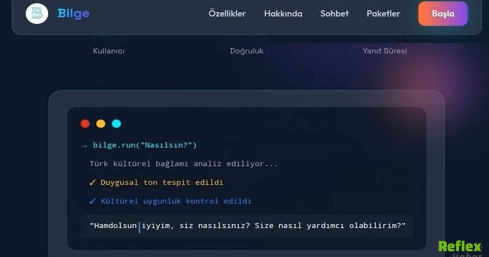Click the bilge.run("Nasılsın?") command line
489x257 pixels.
tap(145, 145)
